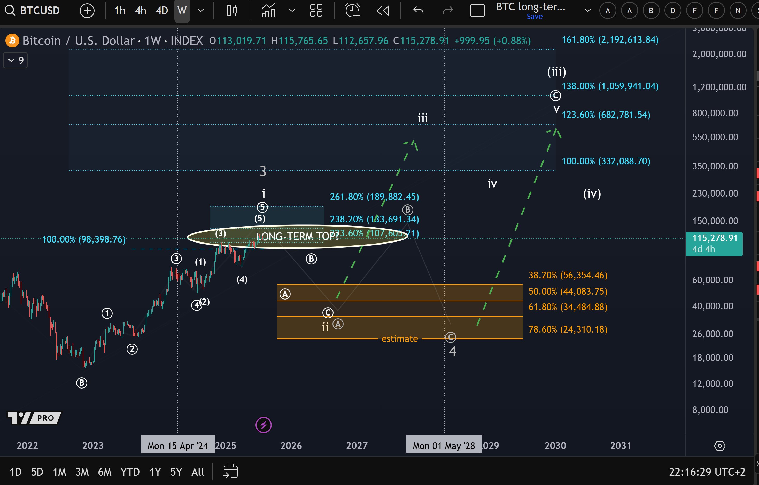Viewport: 759px width, 485px height.
Task: Open the symbol search magnifier
Action: point(10,10)
